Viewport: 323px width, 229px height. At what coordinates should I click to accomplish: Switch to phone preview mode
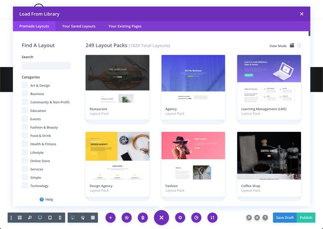pos(60,217)
